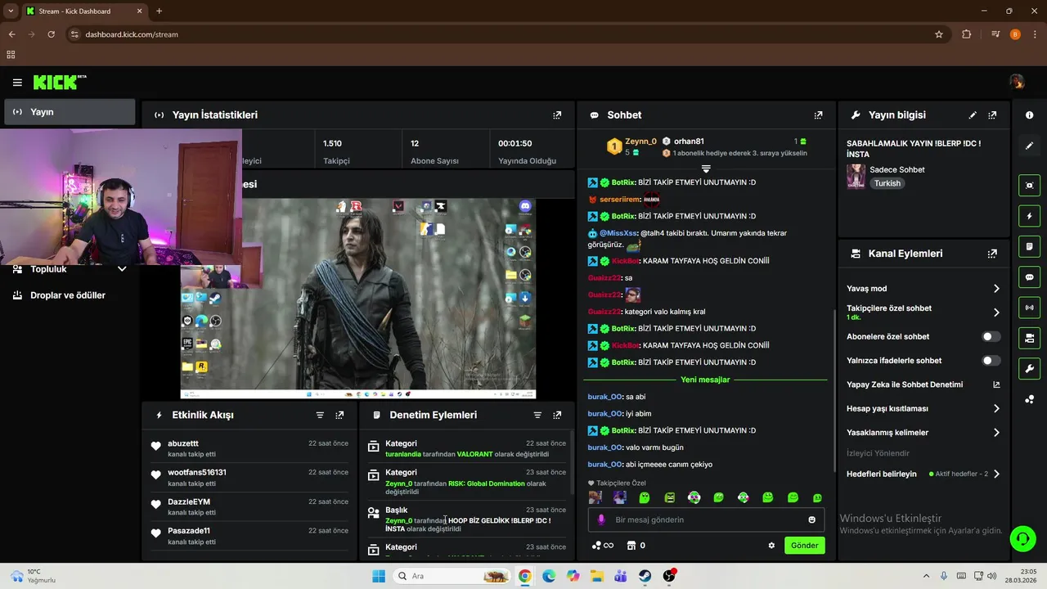Expand Yavaş mod settings

coord(996,289)
